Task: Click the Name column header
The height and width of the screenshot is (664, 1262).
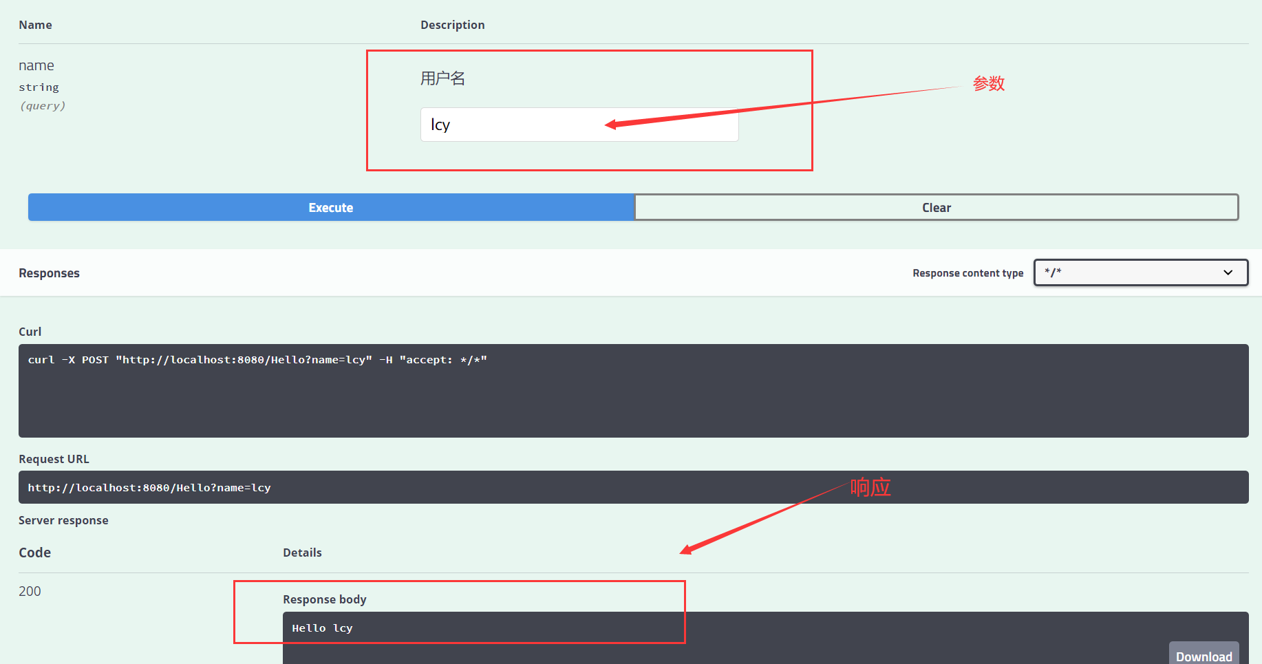Action: click(x=35, y=25)
